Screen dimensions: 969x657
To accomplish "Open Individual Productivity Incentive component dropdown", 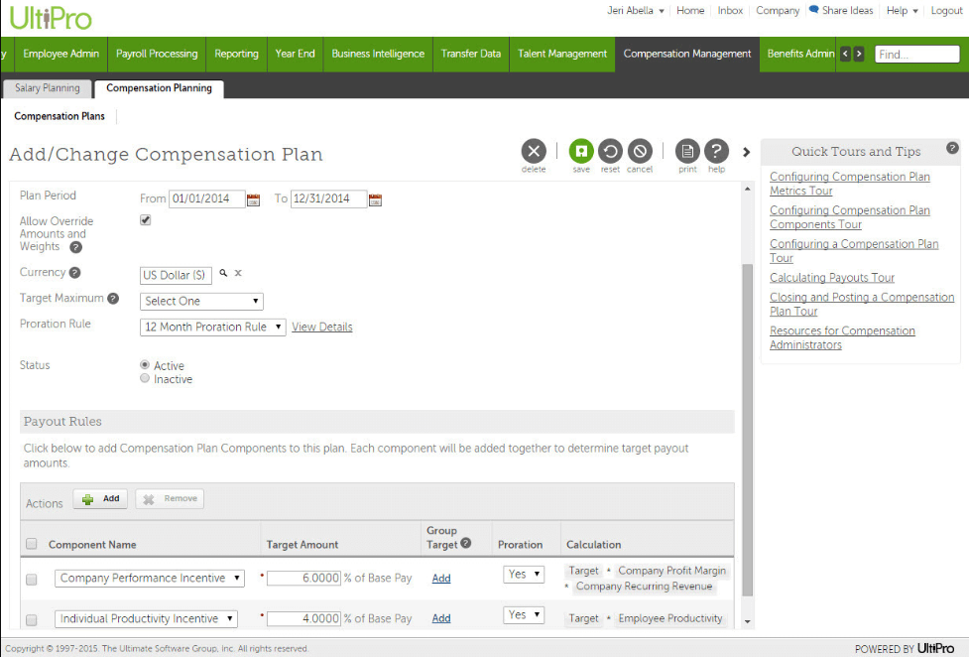I will pos(146,619).
